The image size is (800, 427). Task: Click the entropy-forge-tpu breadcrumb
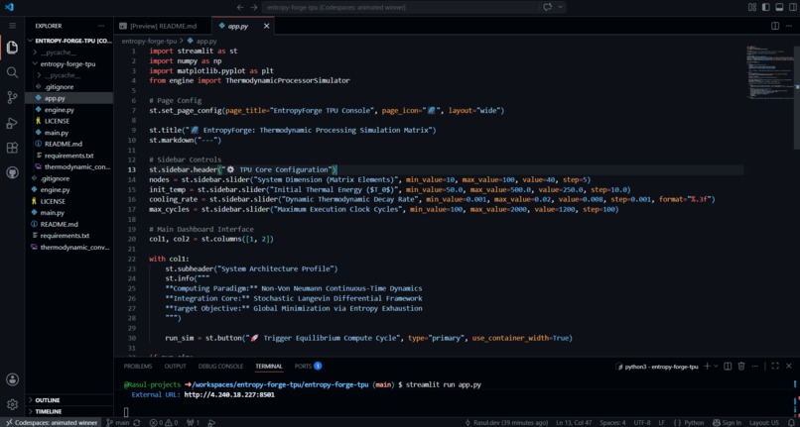149,42
